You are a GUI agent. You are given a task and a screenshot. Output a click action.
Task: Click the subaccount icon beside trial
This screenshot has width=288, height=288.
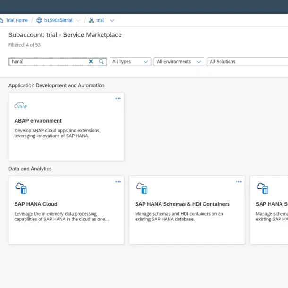(92, 20)
